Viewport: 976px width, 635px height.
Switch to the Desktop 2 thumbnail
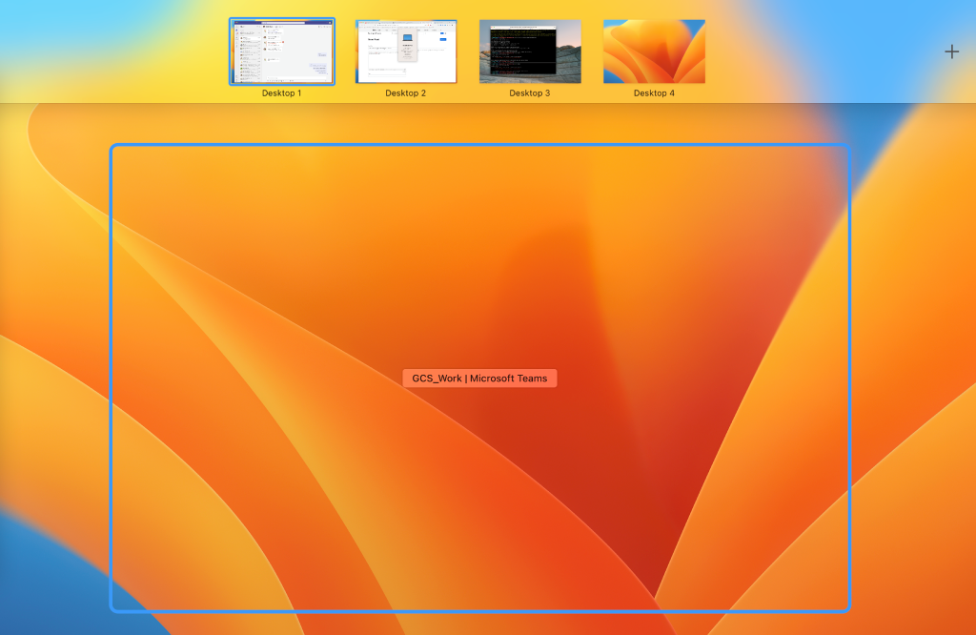click(406, 51)
